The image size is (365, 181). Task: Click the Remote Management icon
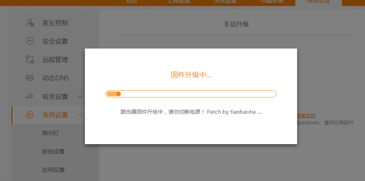30,60
